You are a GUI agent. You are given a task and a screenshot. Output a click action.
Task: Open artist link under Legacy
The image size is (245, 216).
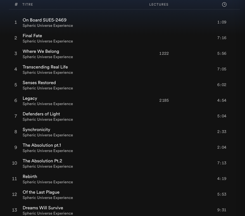pyautogui.click(x=48, y=104)
